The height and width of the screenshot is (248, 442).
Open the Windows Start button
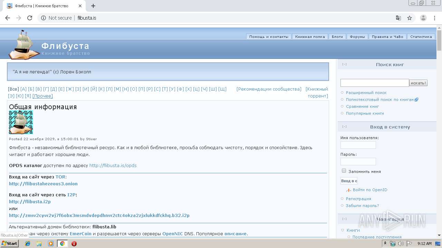click(x=9, y=243)
